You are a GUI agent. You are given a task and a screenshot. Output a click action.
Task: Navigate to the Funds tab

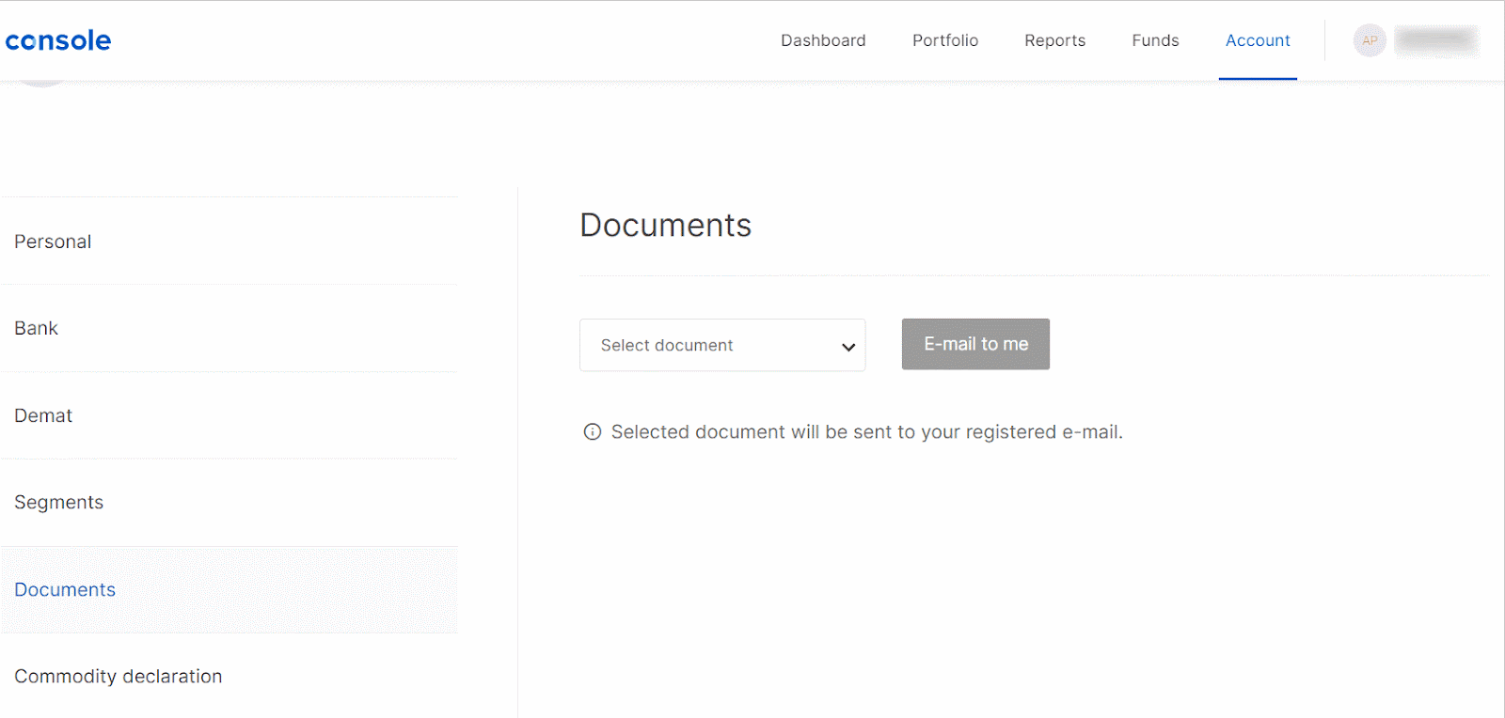[1155, 40]
